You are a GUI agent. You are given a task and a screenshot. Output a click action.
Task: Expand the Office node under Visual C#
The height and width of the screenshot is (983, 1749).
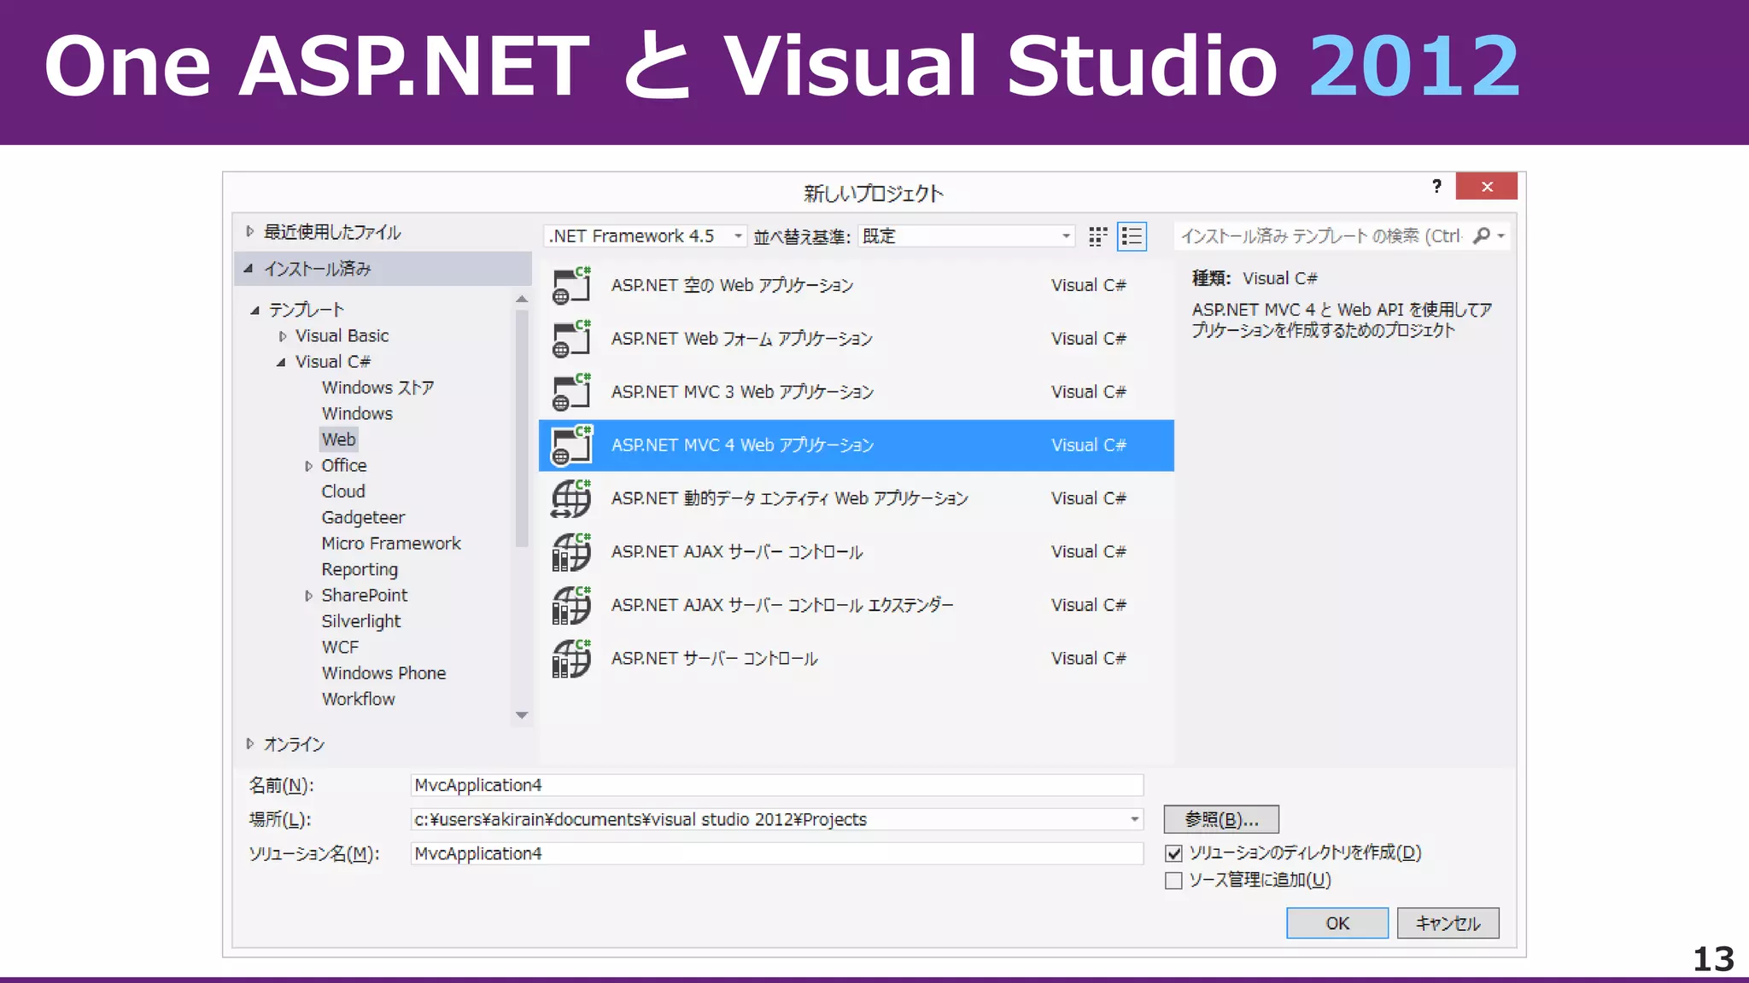pyautogui.click(x=308, y=466)
